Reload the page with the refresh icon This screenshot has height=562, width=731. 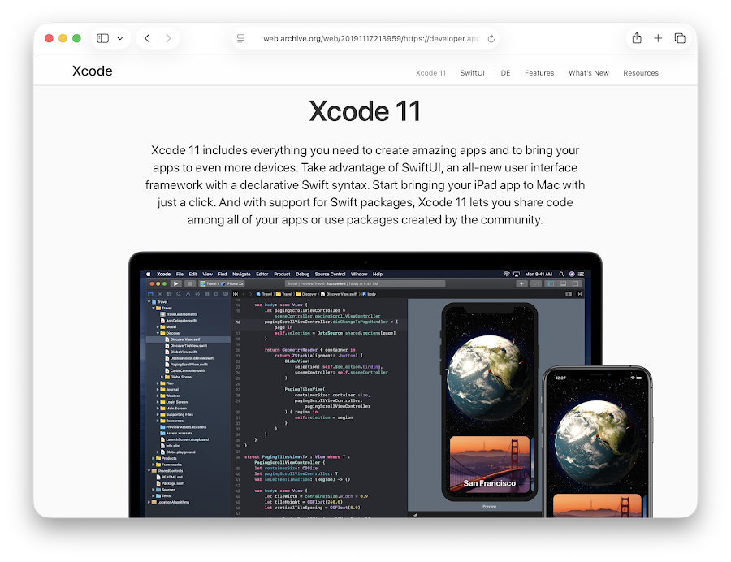point(491,39)
